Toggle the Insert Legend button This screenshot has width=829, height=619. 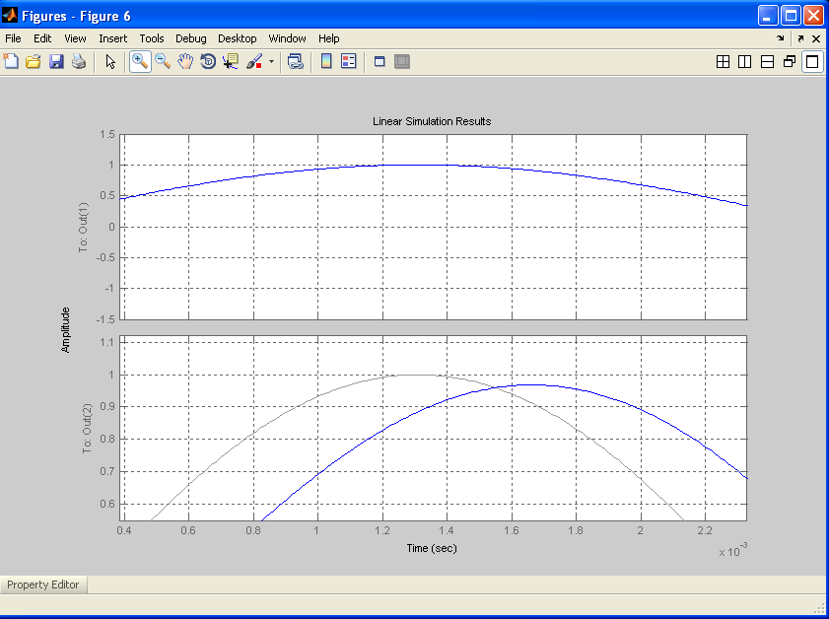(349, 61)
